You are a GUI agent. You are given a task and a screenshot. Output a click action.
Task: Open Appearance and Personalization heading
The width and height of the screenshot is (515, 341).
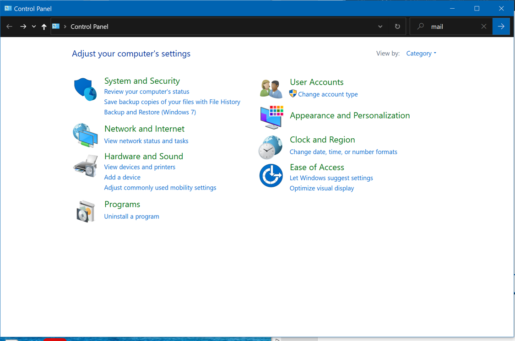(x=350, y=116)
